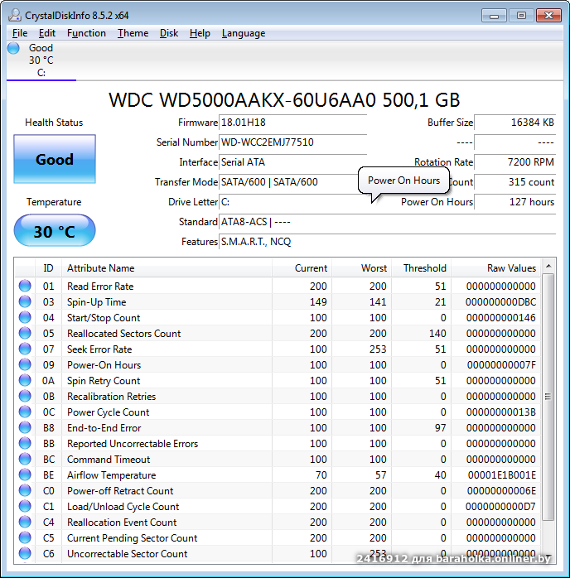The height and width of the screenshot is (578, 570).
Task: Select the Reallocated Sectors Count threshold 140
Action: click(x=437, y=333)
